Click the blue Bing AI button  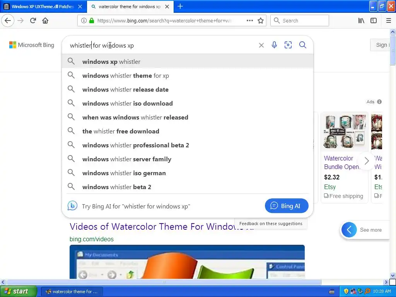click(287, 206)
